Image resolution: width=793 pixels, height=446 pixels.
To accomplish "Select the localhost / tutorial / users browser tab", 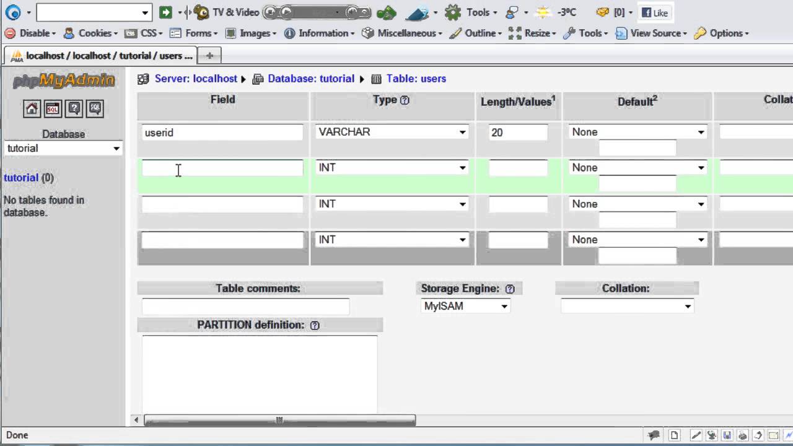I will point(100,56).
